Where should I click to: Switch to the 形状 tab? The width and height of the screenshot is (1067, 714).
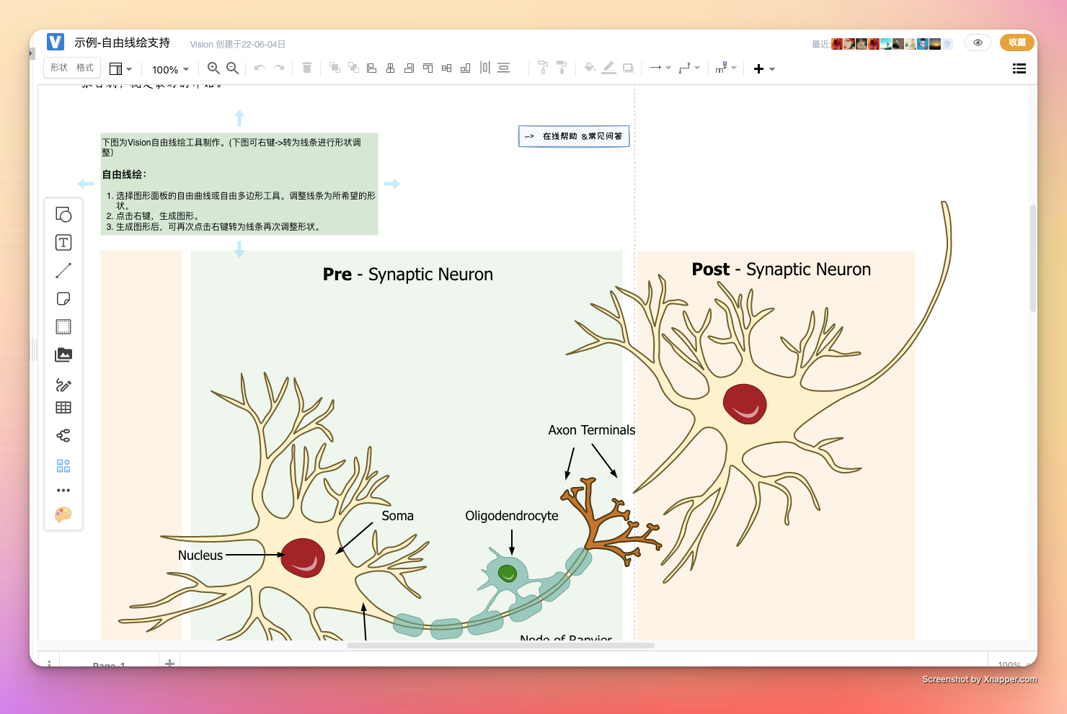click(59, 68)
